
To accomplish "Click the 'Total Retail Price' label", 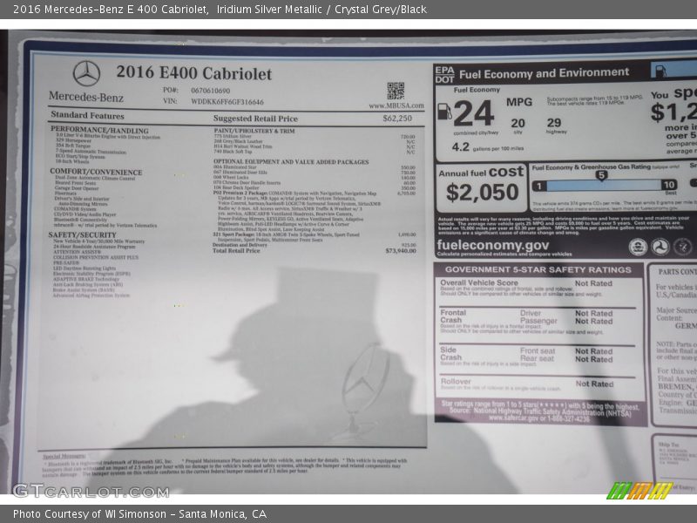I will (236, 251).
